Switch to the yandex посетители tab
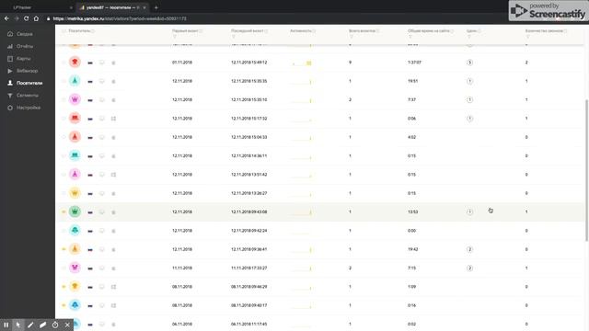Image resolution: width=589 pixels, height=331 pixels. point(112,7)
